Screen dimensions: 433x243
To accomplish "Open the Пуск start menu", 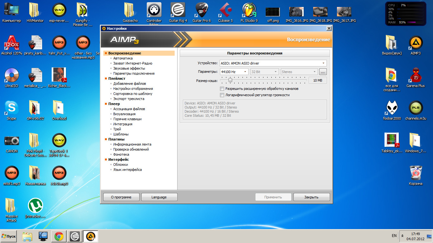I will point(9,236).
